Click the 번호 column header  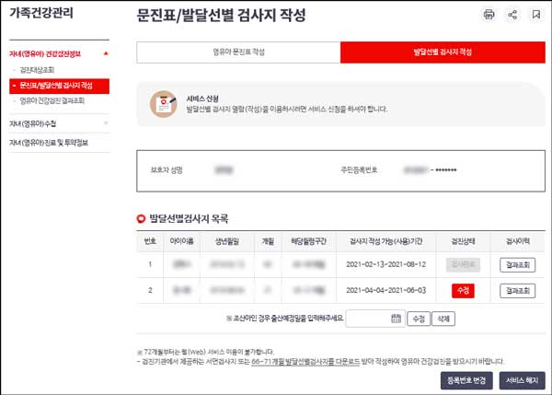tap(150, 241)
